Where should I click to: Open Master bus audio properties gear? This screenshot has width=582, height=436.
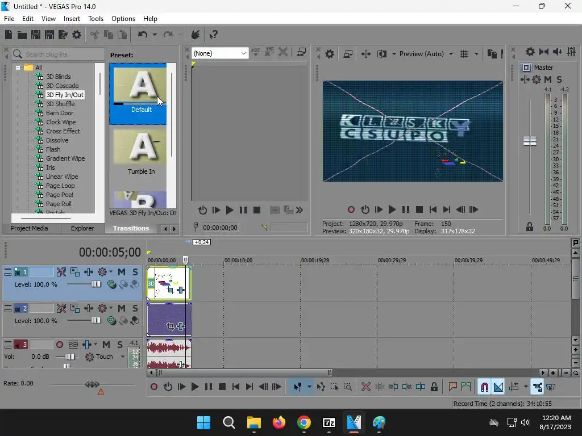click(x=530, y=52)
